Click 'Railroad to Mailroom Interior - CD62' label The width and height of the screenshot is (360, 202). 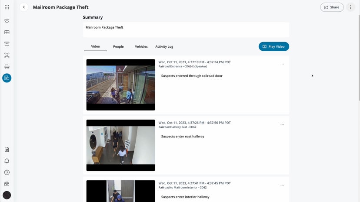coord(183,187)
